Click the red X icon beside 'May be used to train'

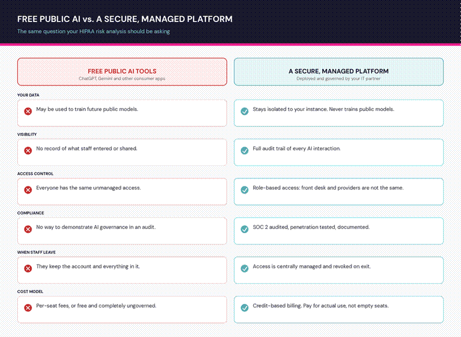28,111
